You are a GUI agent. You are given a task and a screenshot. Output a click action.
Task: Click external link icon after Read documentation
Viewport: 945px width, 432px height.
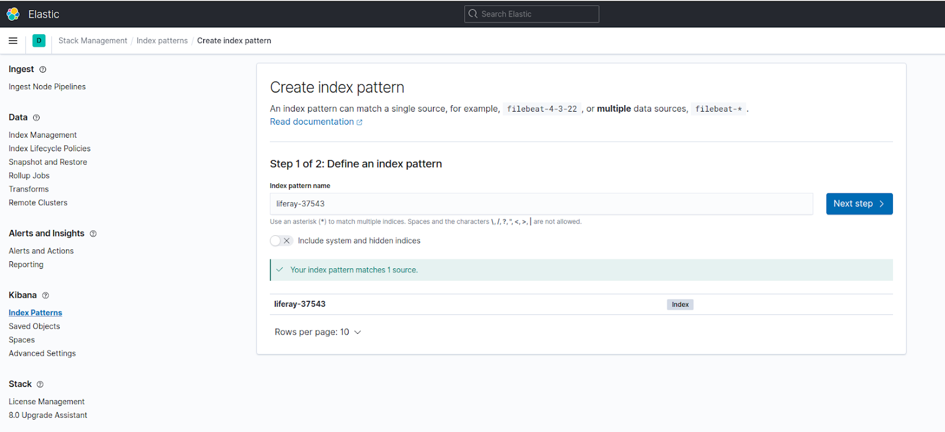pyautogui.click(x=359, y=122)
